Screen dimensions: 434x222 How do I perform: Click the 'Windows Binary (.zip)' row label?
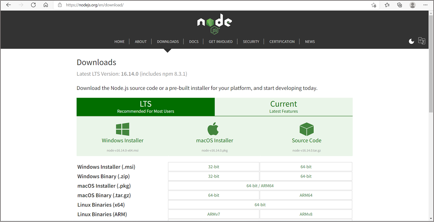pyautogui.click(x=104, y=176)
